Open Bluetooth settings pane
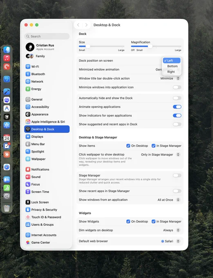Screen dimensions: 213x278 click(x=47, y=74)
